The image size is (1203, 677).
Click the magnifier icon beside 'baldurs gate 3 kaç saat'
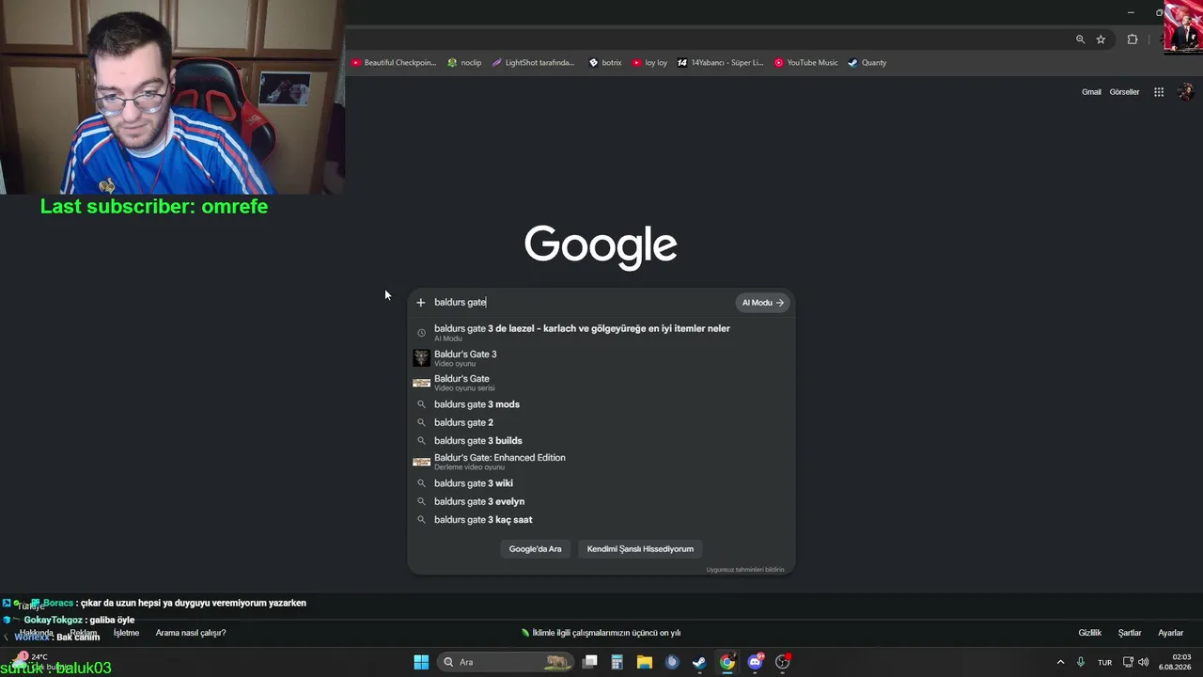click(x=421, y=520)
